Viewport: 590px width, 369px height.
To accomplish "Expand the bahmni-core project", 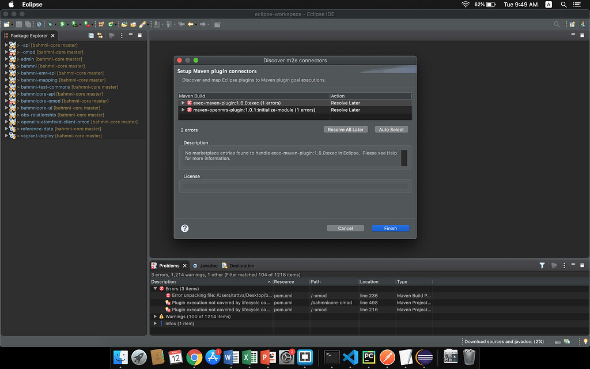I will tap(7, 66).
